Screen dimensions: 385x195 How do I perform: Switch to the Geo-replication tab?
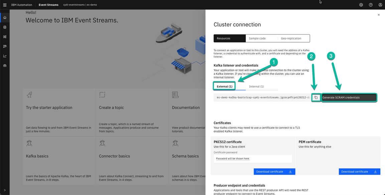(292, 38)
